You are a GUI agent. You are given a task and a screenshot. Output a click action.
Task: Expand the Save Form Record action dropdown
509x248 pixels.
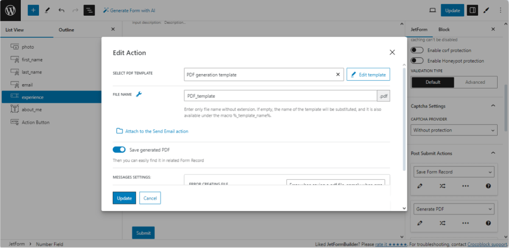(x=453, y=172)
